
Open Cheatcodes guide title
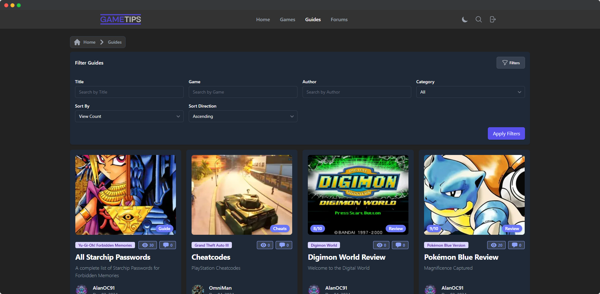point(211,257)
